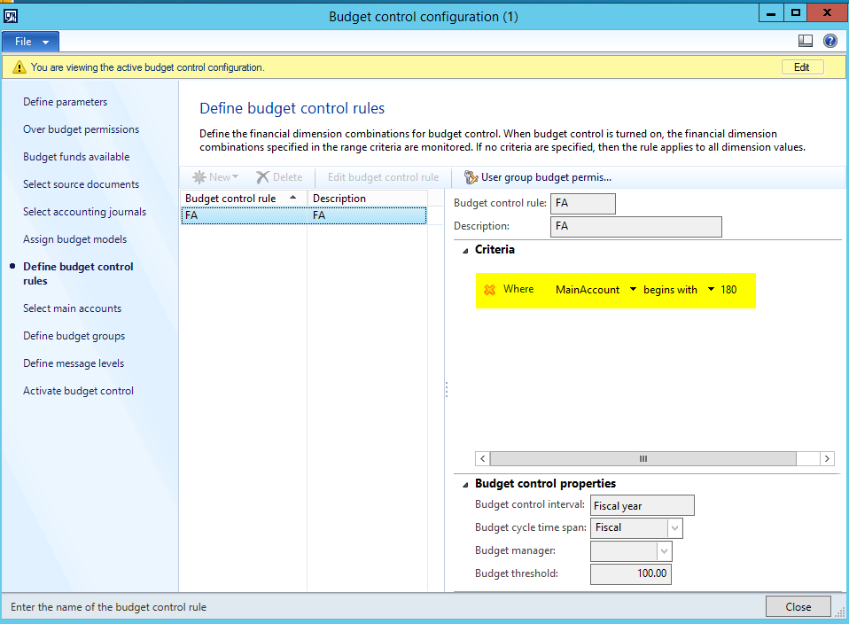Select Activate budget control in sidebar
The height and width of the screenshot is (624, 849).
pos(78,391)
